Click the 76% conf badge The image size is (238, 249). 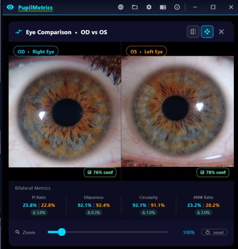tap(100, 173)
